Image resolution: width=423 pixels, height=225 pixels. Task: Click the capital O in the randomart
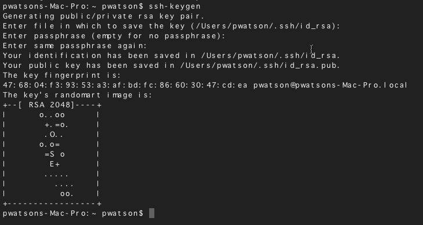click(52, 135)
